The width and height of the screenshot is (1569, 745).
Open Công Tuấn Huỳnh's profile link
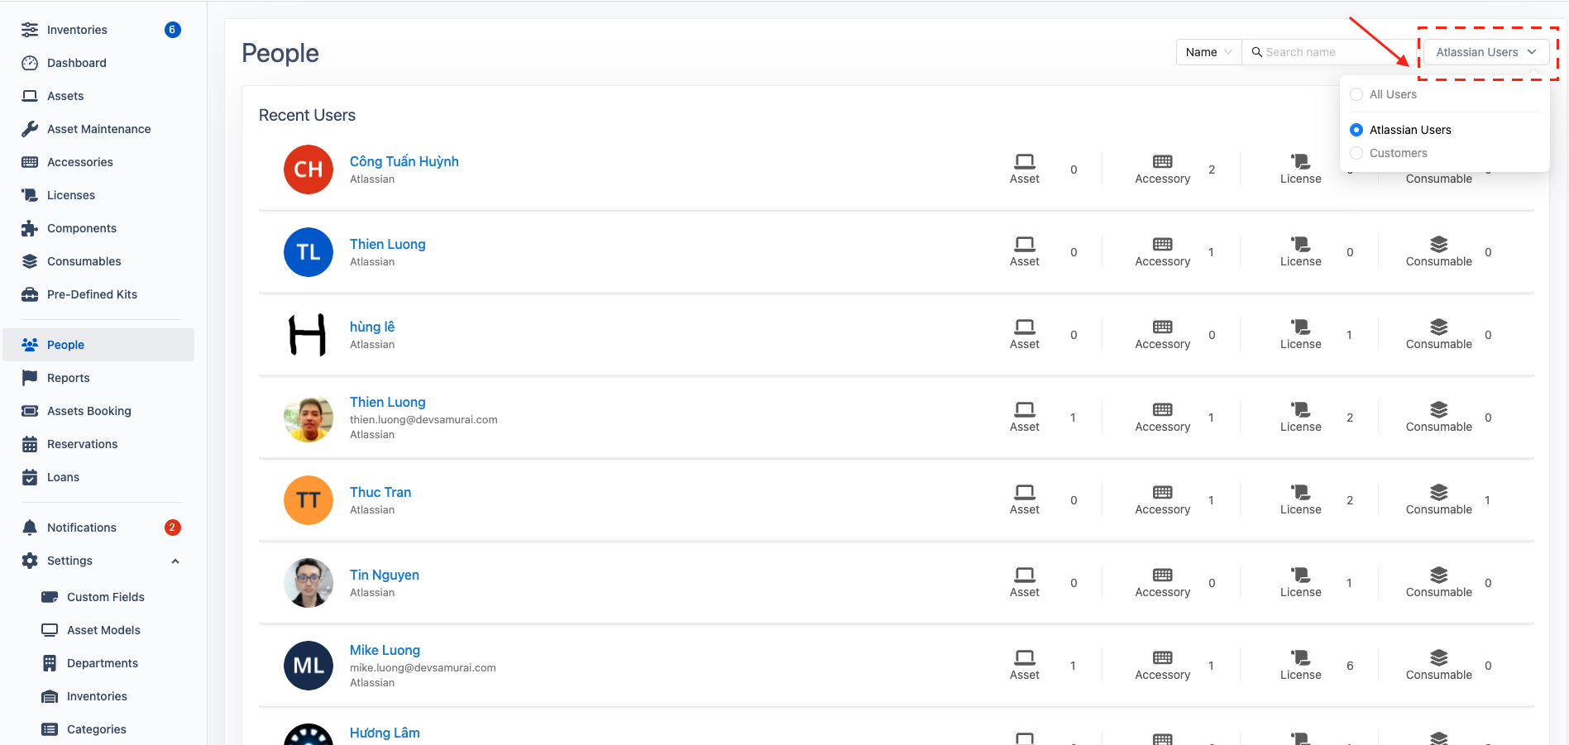(x=404, y=161)
